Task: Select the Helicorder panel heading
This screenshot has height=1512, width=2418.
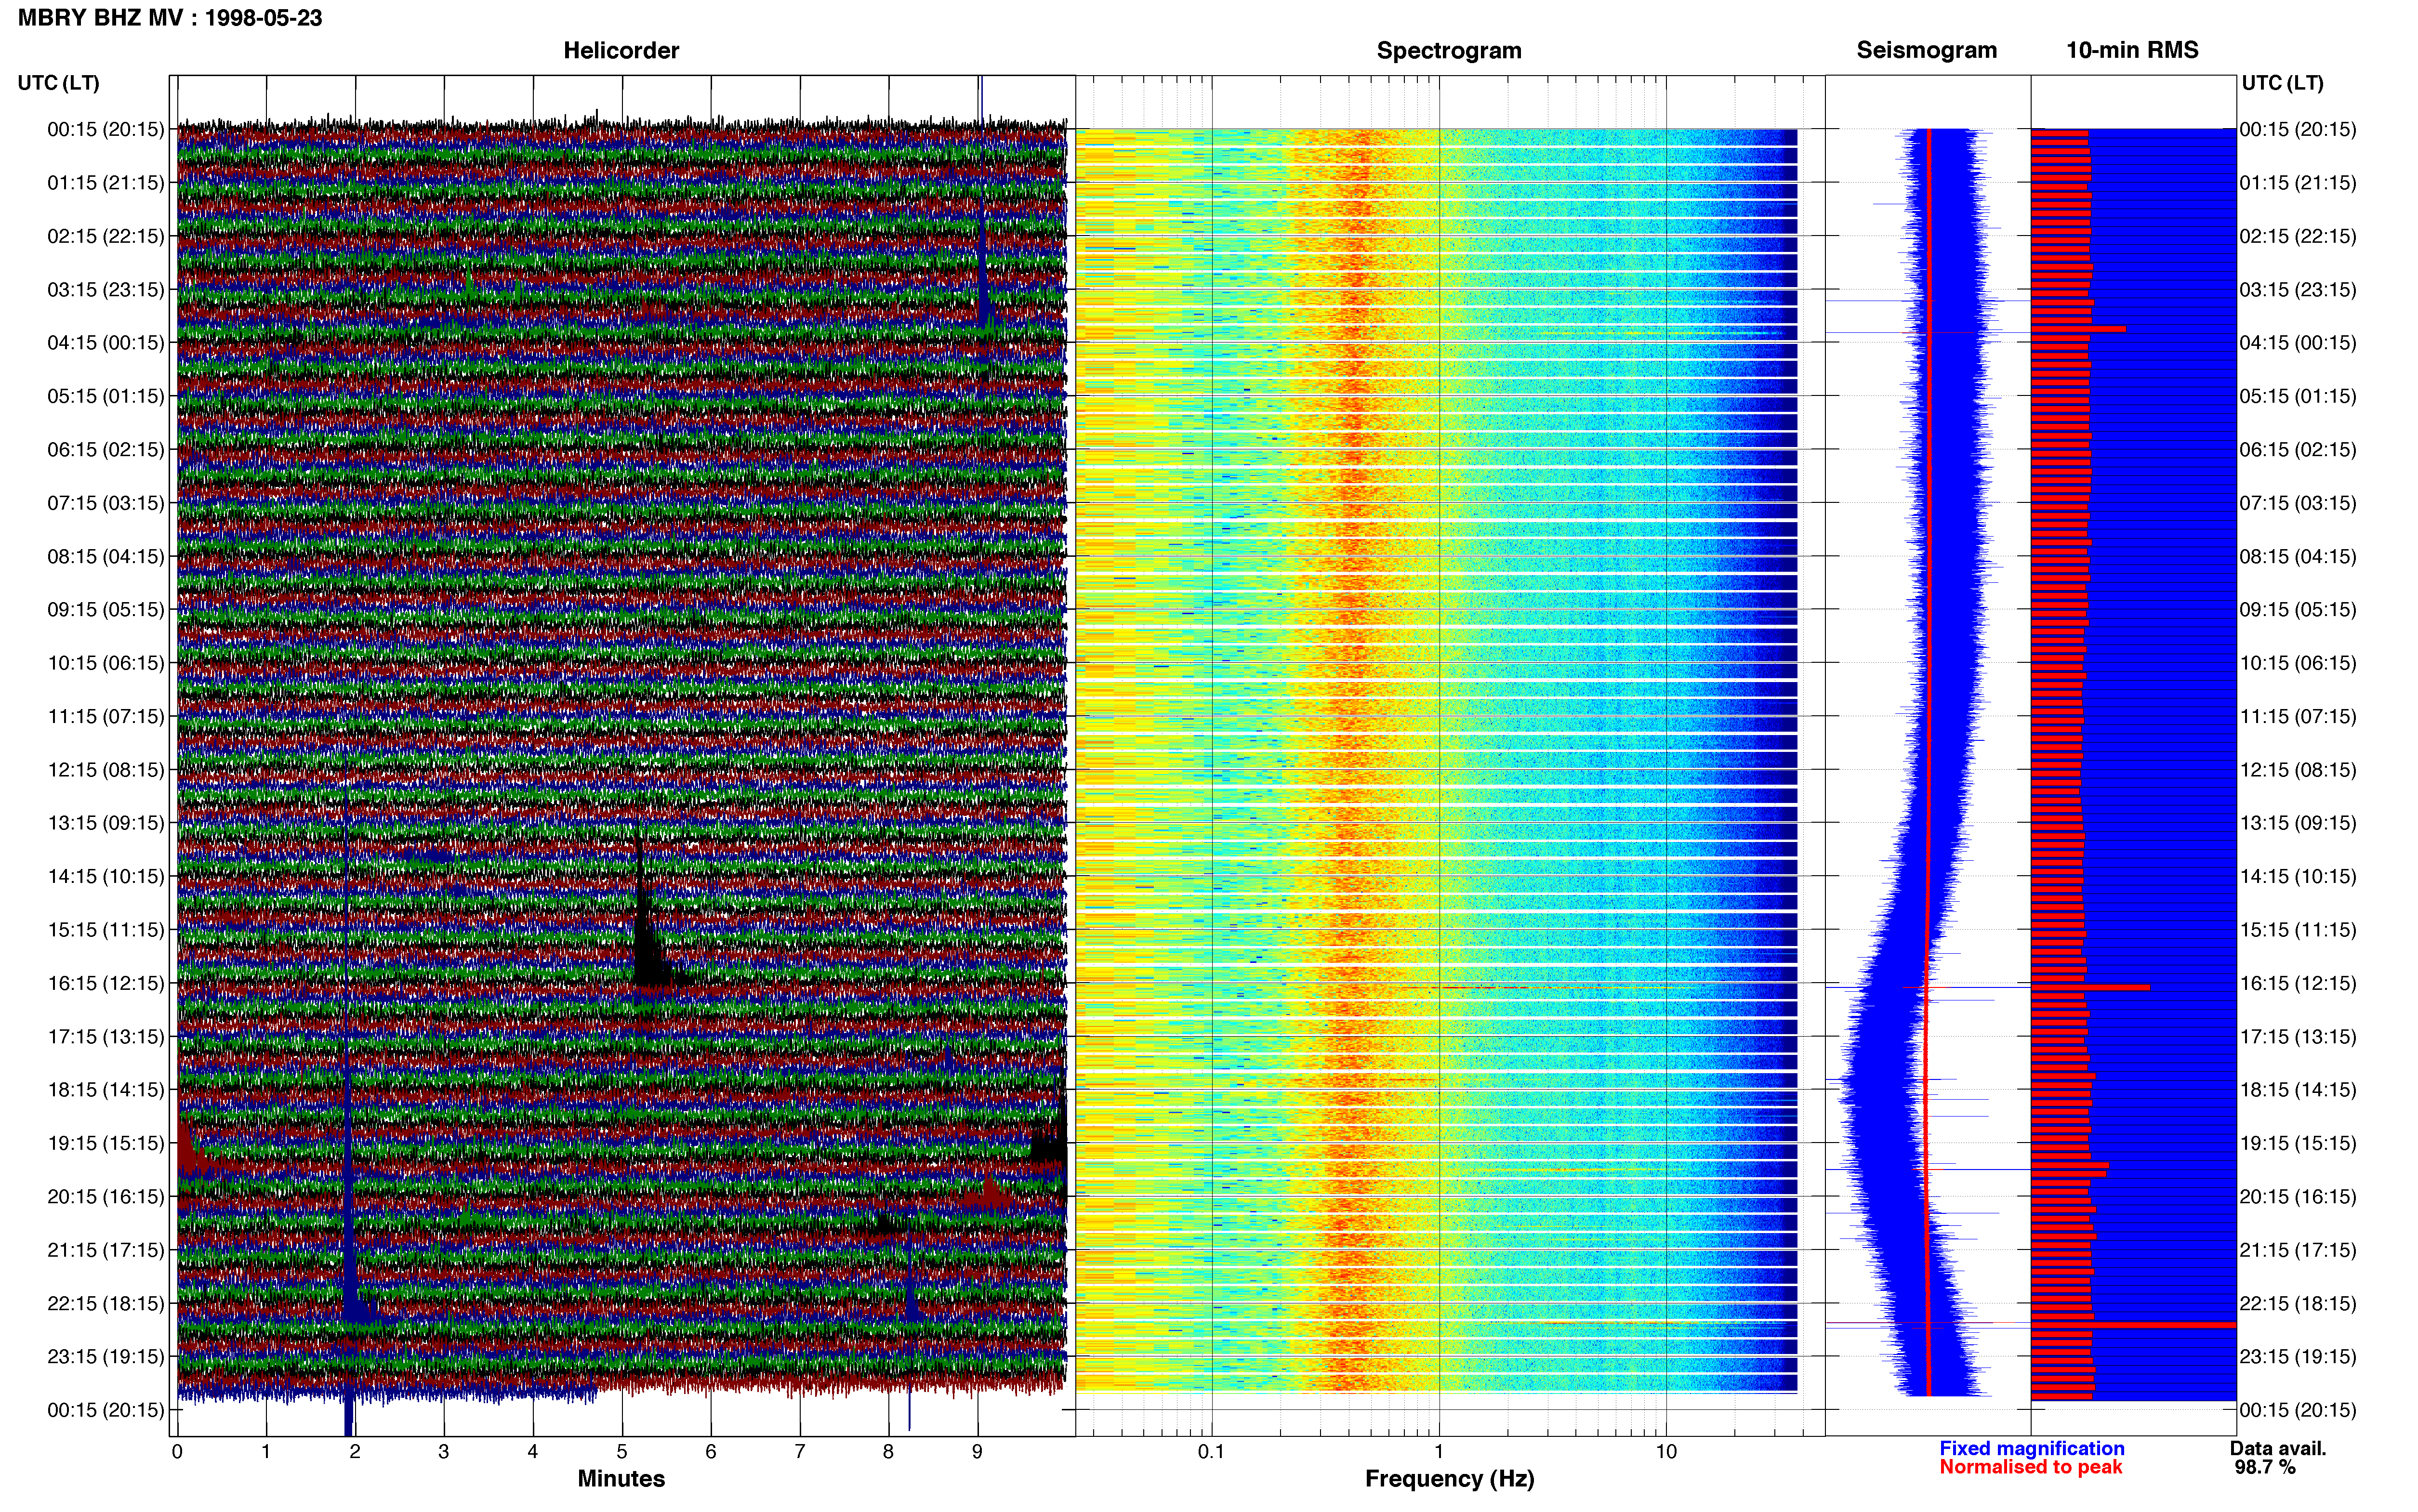Action: (621, 50)
